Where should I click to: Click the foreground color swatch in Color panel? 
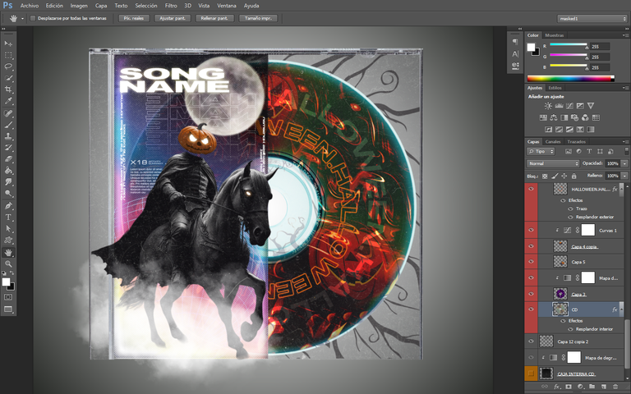pyautogui.click(x=532, y=48)
